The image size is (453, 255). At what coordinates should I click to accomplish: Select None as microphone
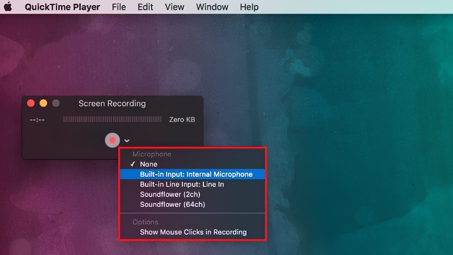(193, 164)
